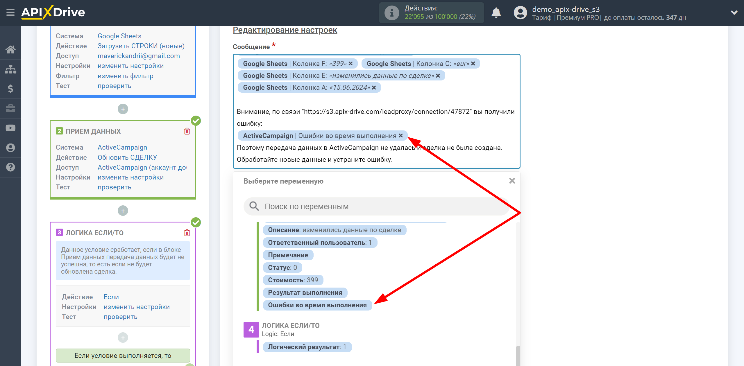Open notifications bell
The width and height of the screenshot is (744, 366).
coord(496,13)
